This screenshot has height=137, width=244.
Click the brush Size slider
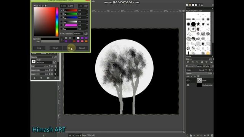(41, 66)
